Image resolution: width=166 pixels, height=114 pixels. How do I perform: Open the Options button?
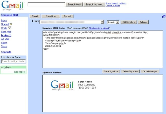point(143,22)
